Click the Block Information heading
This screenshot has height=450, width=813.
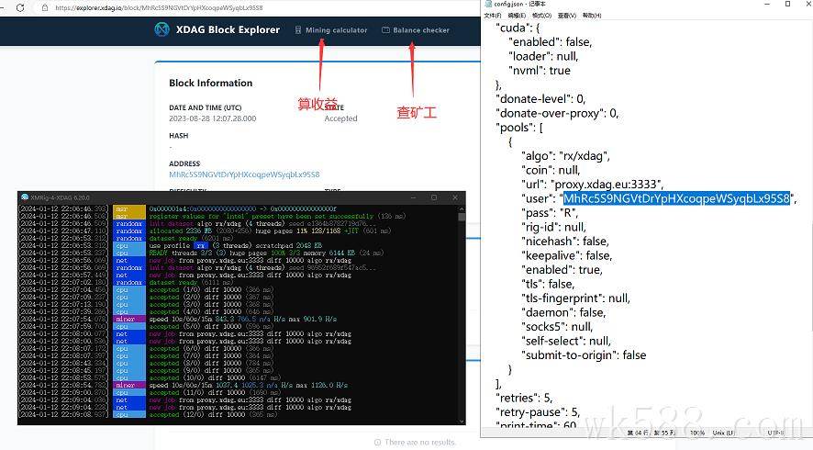210,83
